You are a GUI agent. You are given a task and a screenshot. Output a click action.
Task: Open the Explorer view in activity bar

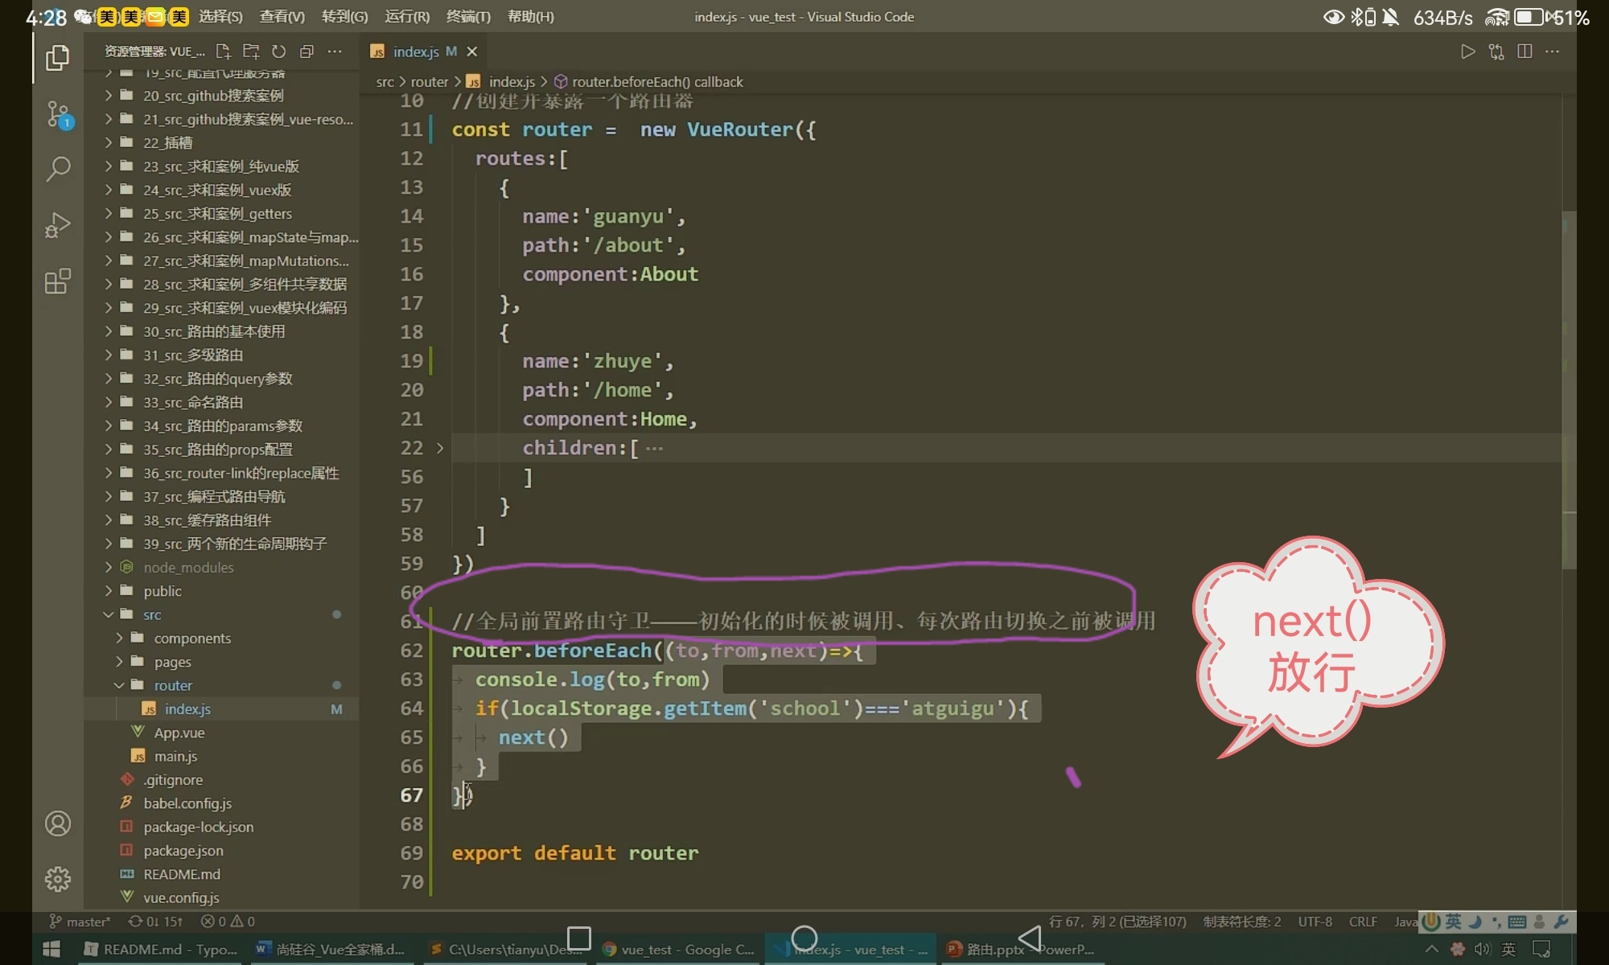click(x=57, y=58)
